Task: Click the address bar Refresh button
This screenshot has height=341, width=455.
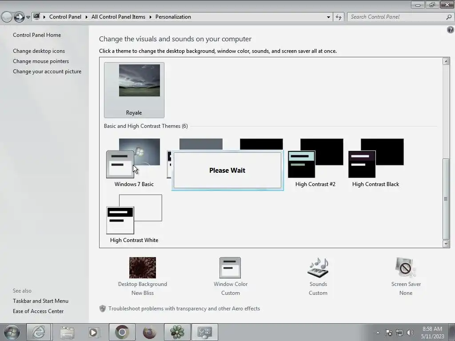Action: [339, 17]
